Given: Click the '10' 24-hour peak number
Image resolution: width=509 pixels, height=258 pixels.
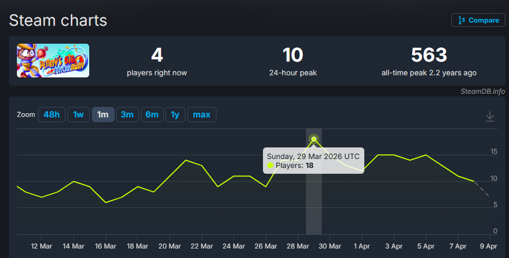Looking at the screenshot, I should pyautogui.click(x=293, y=55).
